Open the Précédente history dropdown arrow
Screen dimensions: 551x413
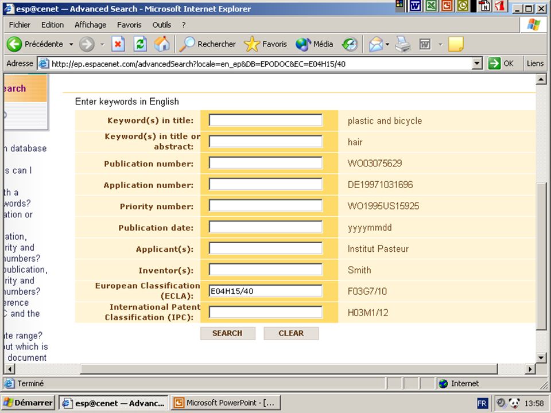[x=71, y=44]
